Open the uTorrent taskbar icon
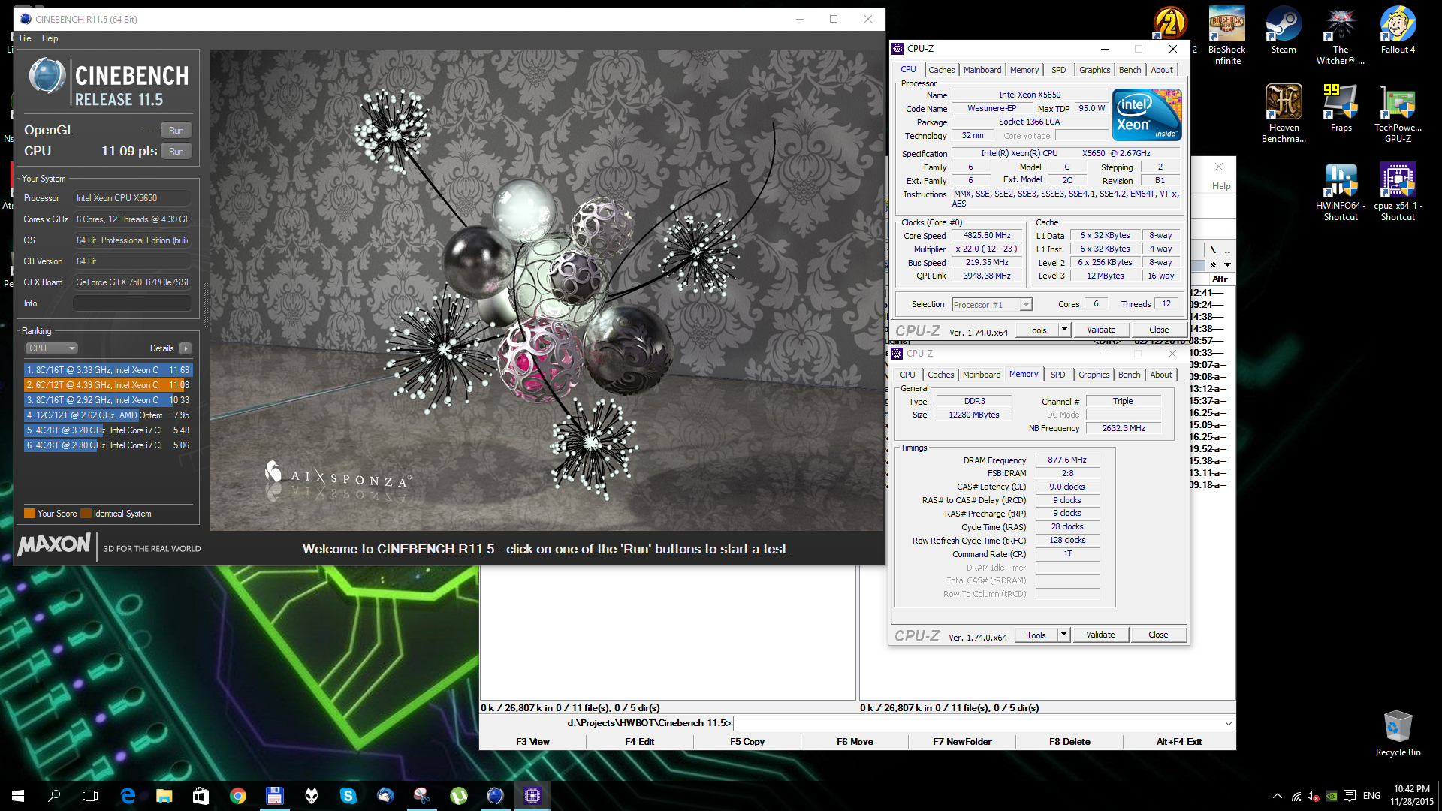The image size is (1442, 811). click(458, 796)
